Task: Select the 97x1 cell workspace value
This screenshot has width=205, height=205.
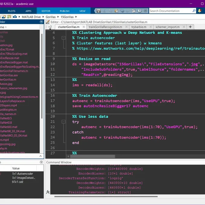Action: [x=17, y=182]
